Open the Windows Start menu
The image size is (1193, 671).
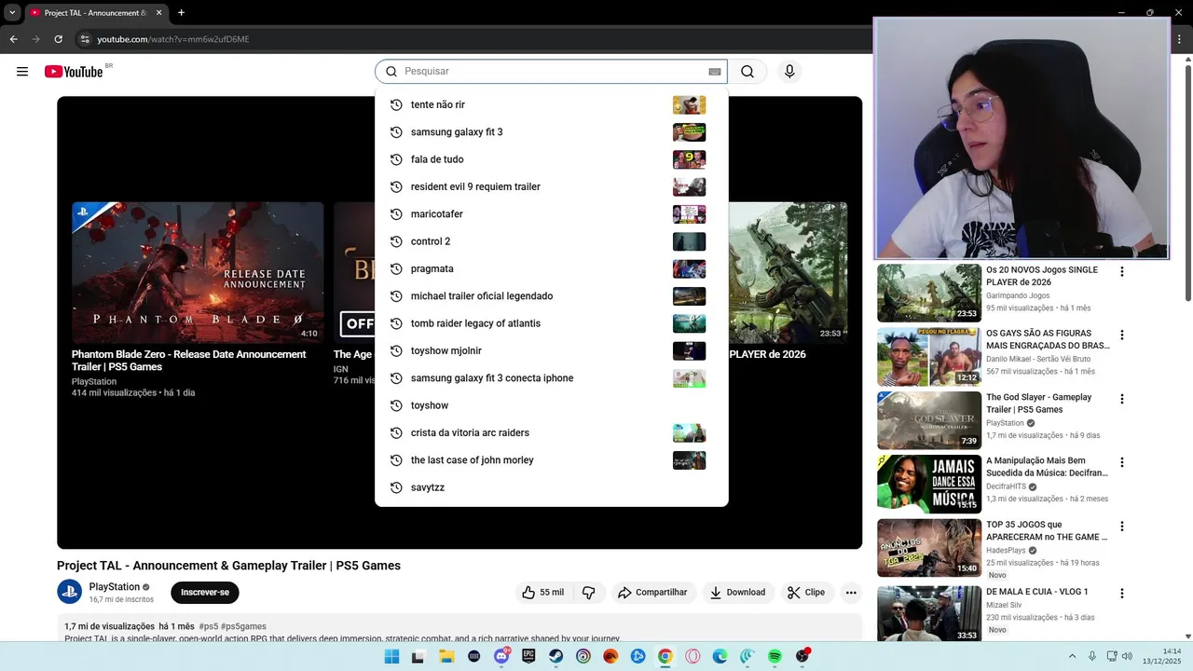(391, 657)
